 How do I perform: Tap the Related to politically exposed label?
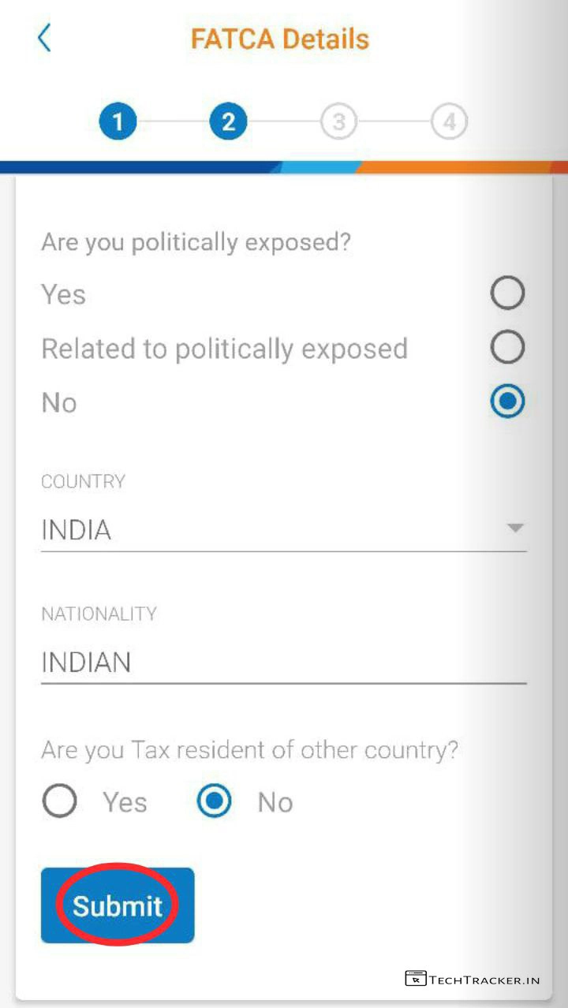point(224,349)
